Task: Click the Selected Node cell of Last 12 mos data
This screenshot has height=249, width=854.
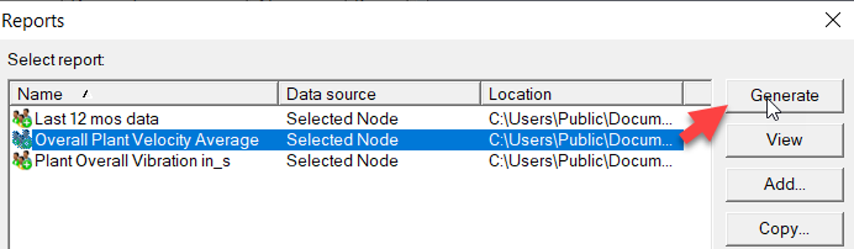Action: (342, 118)
